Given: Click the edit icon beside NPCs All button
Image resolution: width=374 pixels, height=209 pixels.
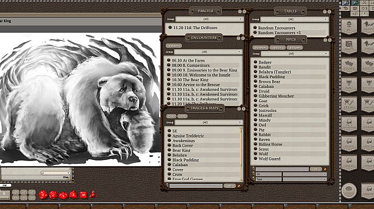Looking at the screenshot, I should coord(325,169).
